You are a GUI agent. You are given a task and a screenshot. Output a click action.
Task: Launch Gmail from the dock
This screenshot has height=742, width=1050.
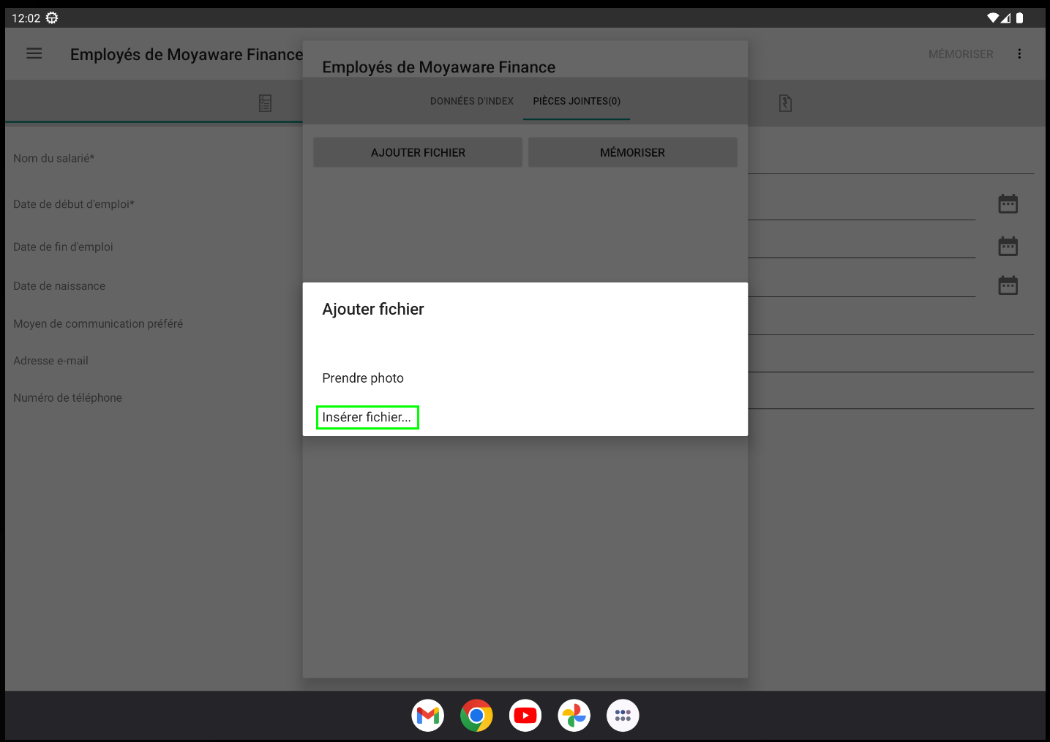[x=428, y=716]
